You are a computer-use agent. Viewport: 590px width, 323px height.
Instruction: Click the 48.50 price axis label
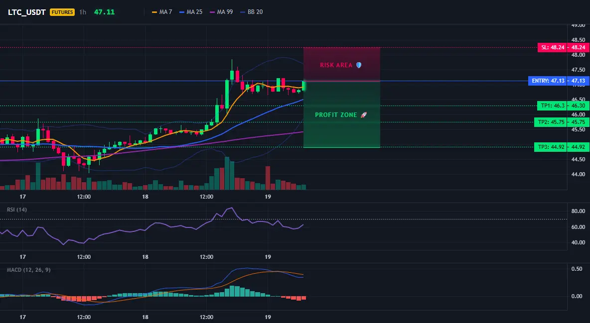coord(579,40)
